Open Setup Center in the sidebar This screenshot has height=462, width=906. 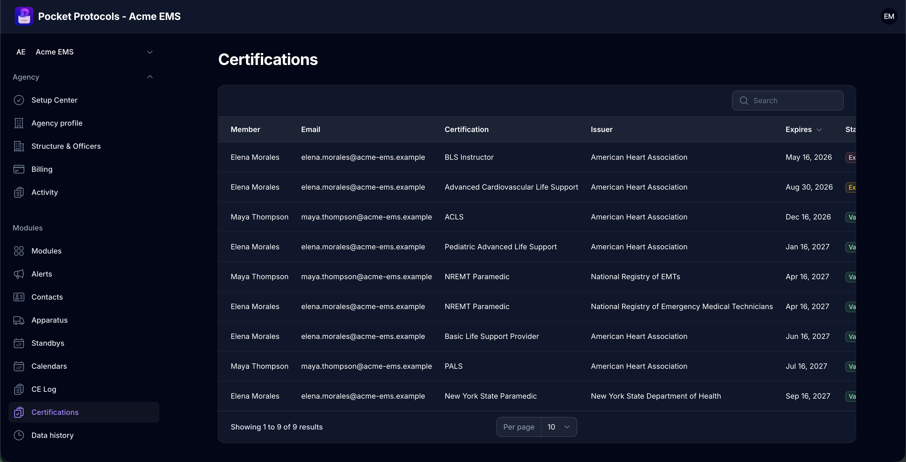coord(84,100)
